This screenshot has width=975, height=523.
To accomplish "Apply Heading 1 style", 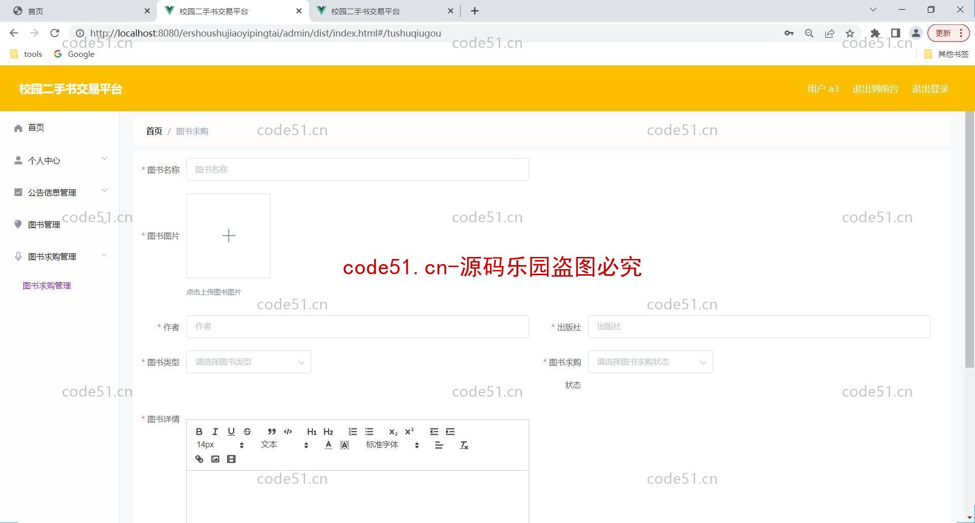I will pos(312,432).
